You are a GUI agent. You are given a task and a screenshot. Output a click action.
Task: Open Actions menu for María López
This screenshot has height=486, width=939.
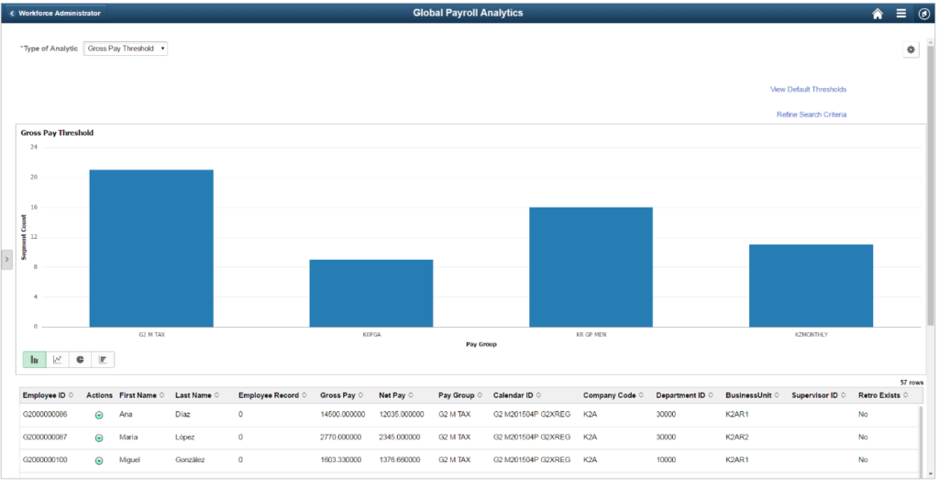[99, 437]
